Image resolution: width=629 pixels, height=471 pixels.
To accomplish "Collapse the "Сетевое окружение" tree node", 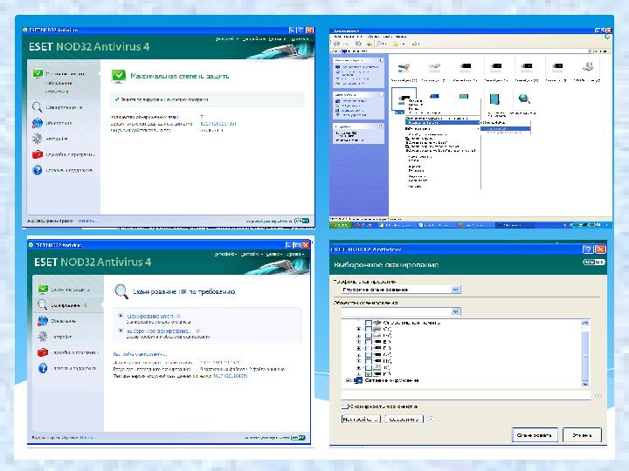I will pos(349,380).
